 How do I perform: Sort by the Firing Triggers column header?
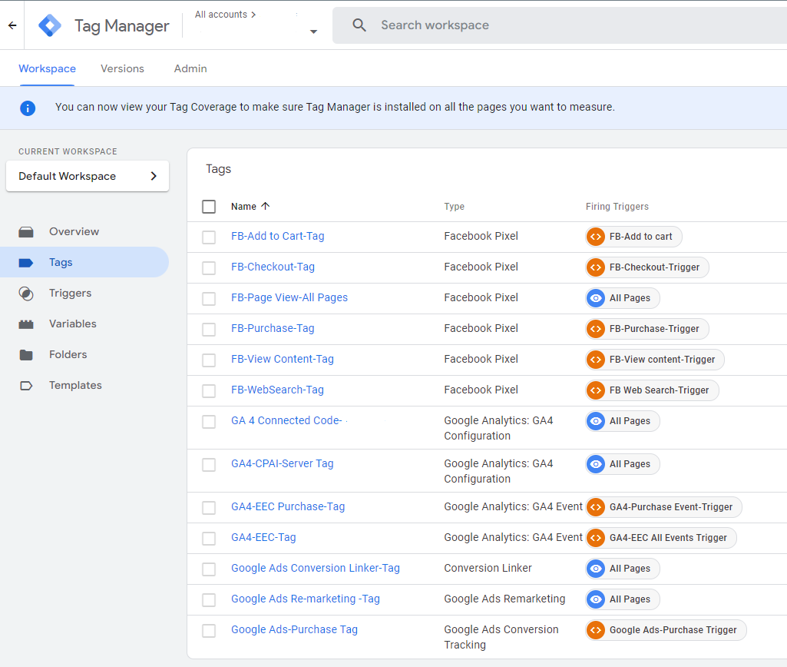tap(617, 207)
